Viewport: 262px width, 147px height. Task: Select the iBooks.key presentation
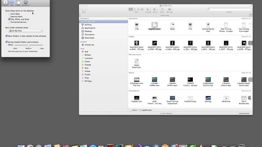point(226,99)
